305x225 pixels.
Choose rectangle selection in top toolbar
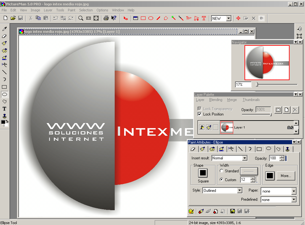coord(143,18)
